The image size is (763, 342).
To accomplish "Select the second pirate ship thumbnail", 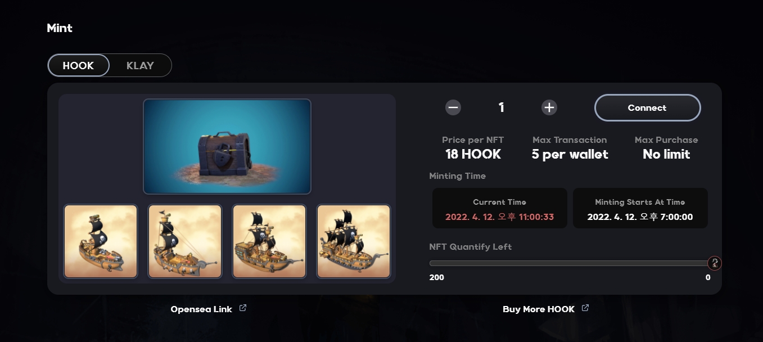I will [x=185, y=241].
